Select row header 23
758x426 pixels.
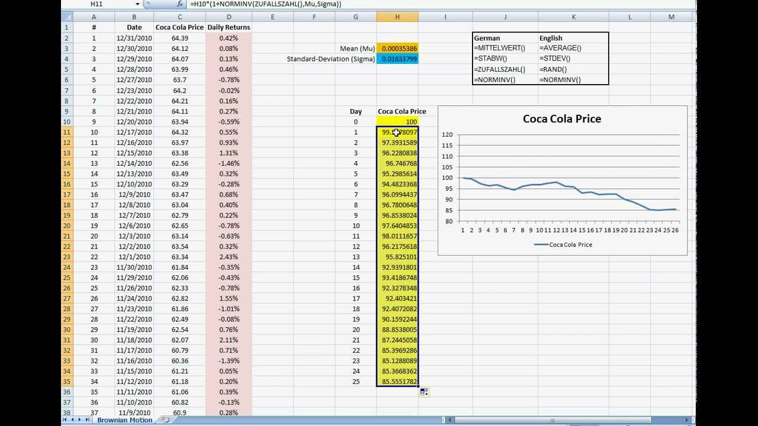tap(66, 257)
